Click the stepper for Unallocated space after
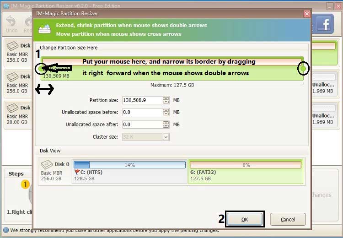The width and height of the screenshot is (343, 238). [166, 124]
